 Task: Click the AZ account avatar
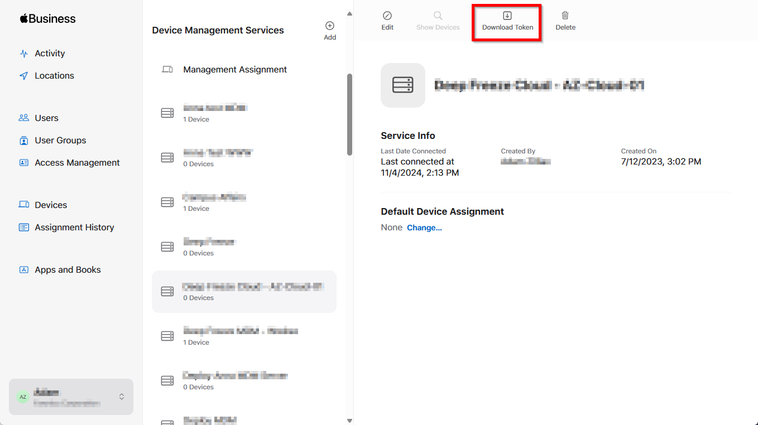pyautogui.click(x=23, y=397)
